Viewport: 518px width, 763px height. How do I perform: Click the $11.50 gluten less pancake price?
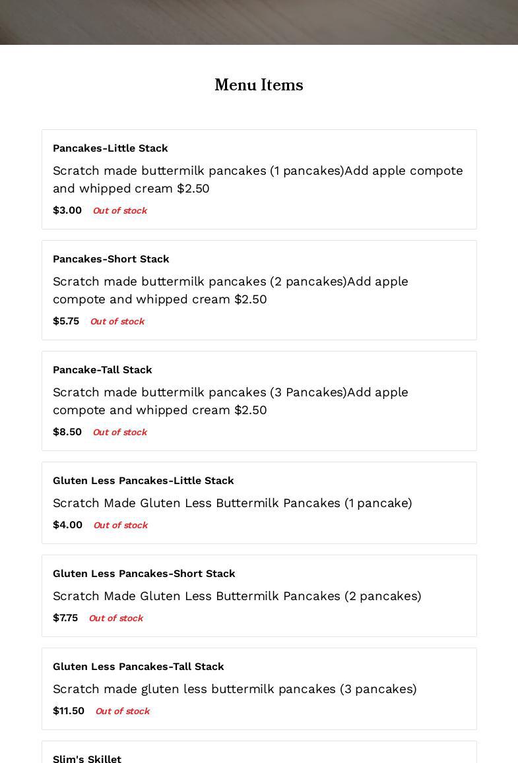[x=69, y=711]
